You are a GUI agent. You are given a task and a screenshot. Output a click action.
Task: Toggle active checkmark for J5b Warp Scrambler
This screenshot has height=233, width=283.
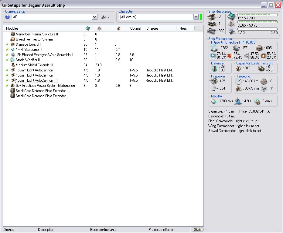[x=7, y=55]
